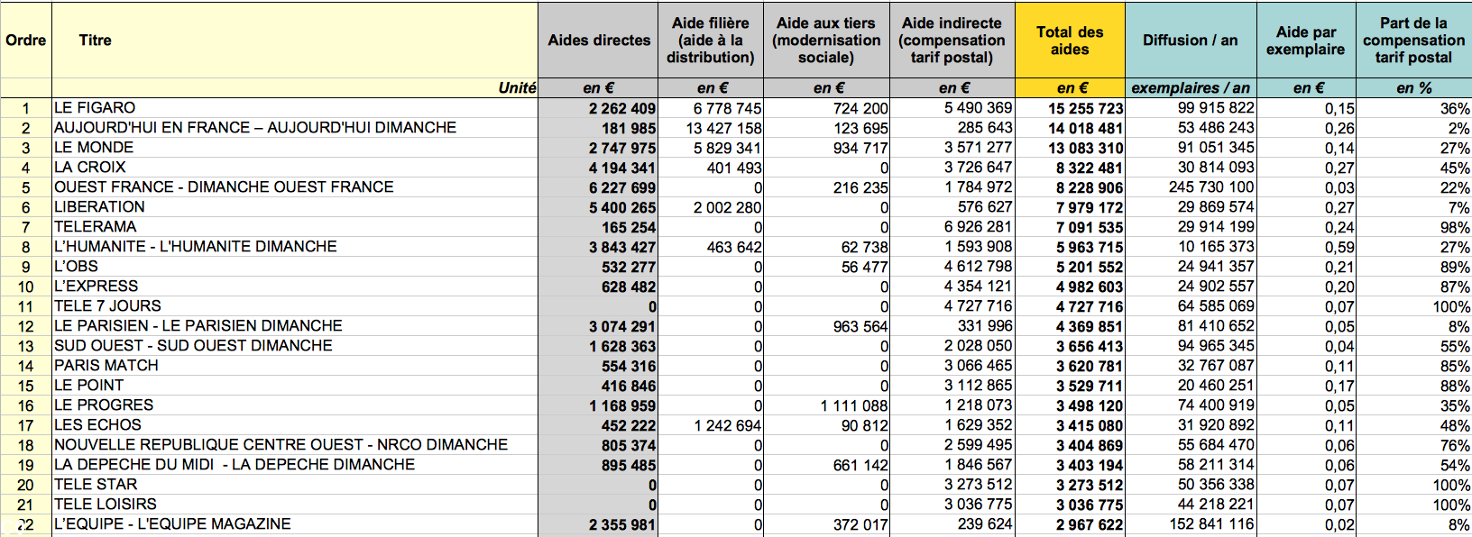Select the 'LIBERATION' row title

coord(99,207)
